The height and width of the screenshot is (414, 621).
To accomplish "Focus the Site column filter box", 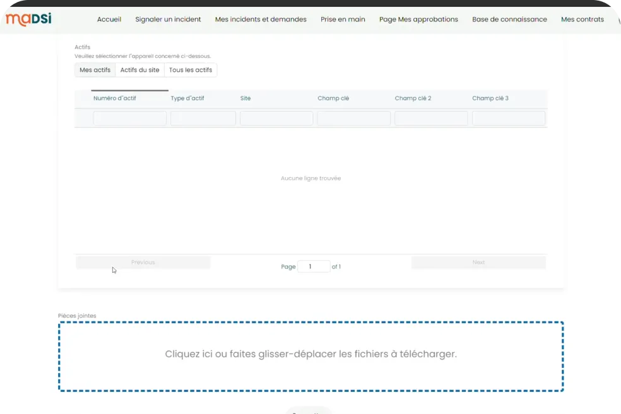I will (x=276, y=118).
